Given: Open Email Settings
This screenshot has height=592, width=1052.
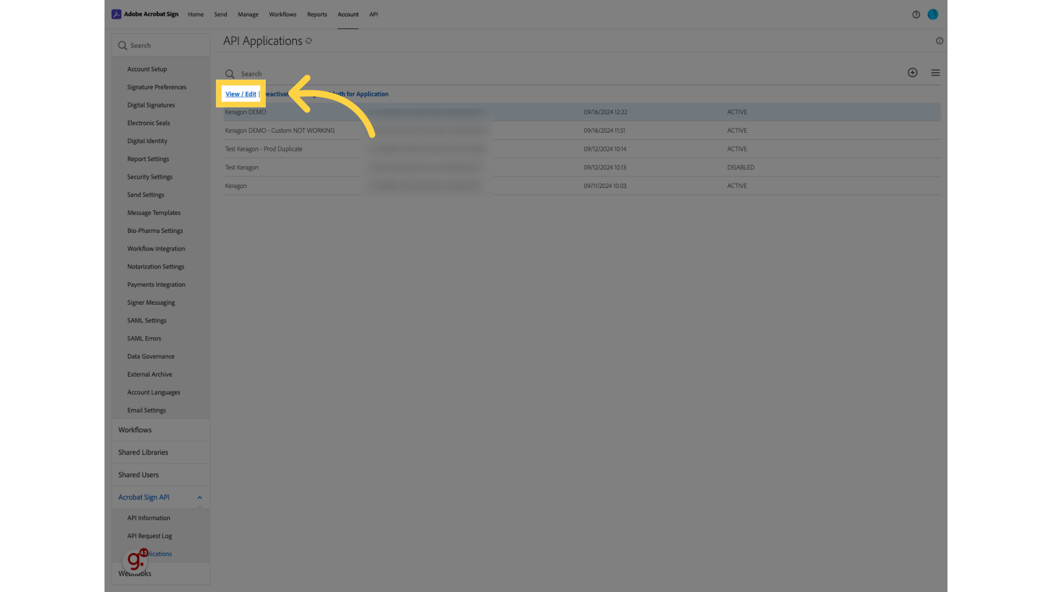Looking at the screenshot, I should click(146, 411).
